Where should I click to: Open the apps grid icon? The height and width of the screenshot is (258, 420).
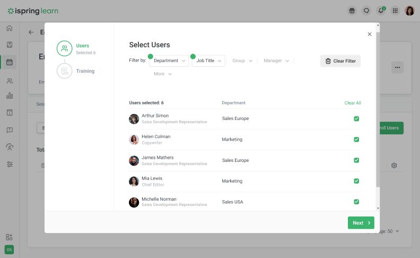(395, 11)
